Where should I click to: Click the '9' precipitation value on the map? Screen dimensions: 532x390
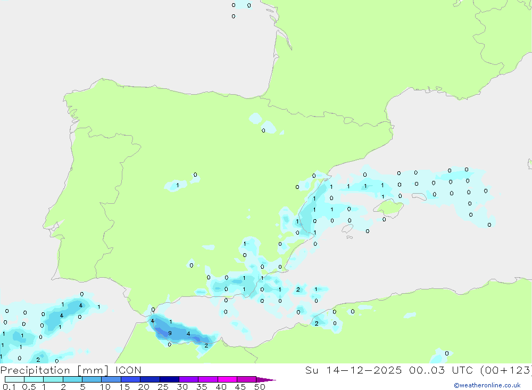coord(170,333)
